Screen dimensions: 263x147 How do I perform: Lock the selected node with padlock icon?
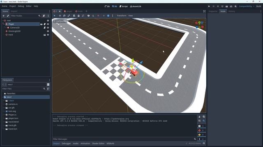click(78, 16)
